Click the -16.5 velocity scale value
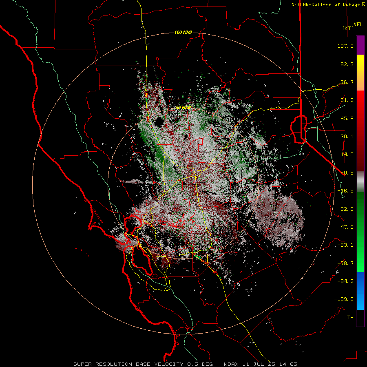The width and height of the screenshot is (367, 367). [345, 191]
